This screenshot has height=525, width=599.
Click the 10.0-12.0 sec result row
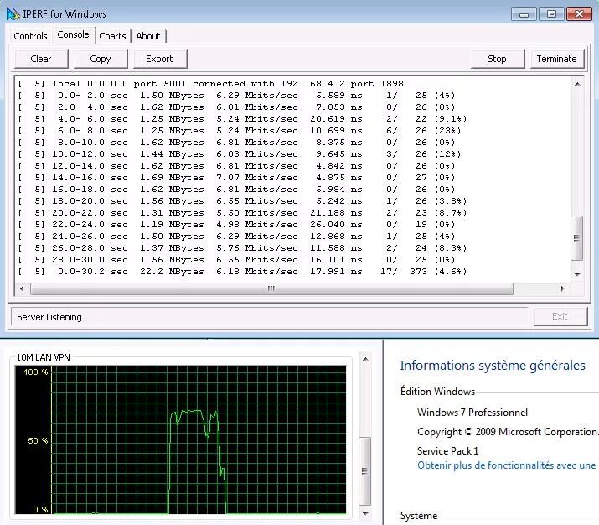tap(240, 154)
